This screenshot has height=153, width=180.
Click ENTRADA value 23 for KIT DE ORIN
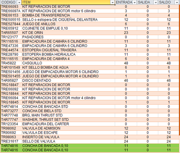(126, 33)
